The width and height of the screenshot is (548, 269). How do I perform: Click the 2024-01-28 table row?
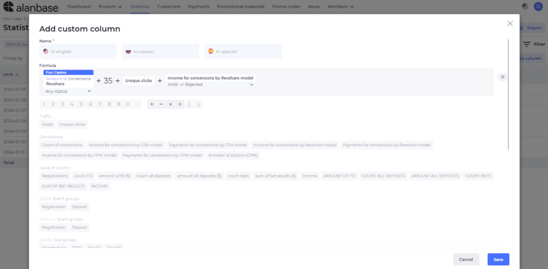click(x=14, y=121)
